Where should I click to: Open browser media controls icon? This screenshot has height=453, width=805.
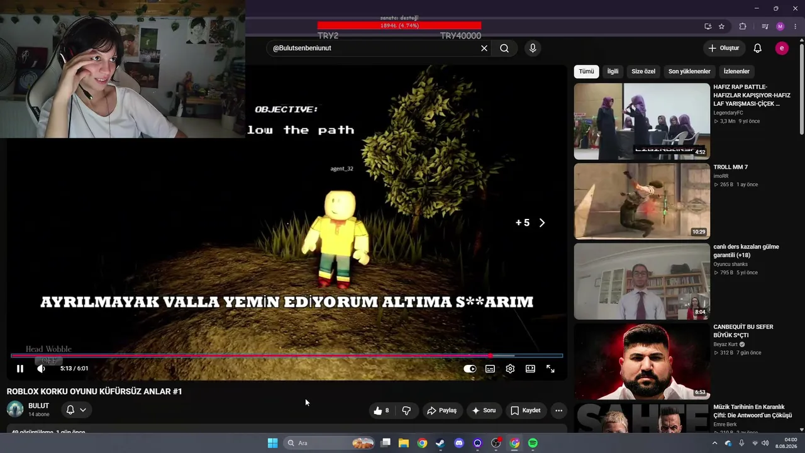coord(765,26)
